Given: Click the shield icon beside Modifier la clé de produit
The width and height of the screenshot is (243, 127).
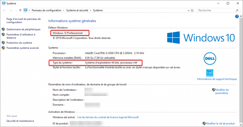Looking at the screenshot, I should 204,123.
